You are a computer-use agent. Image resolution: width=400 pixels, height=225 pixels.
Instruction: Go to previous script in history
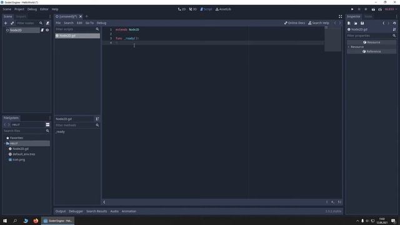coord(335,23)
